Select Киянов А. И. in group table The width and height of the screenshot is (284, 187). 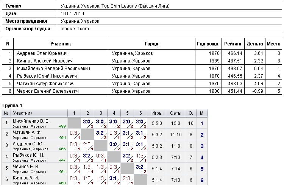(26, 178)
